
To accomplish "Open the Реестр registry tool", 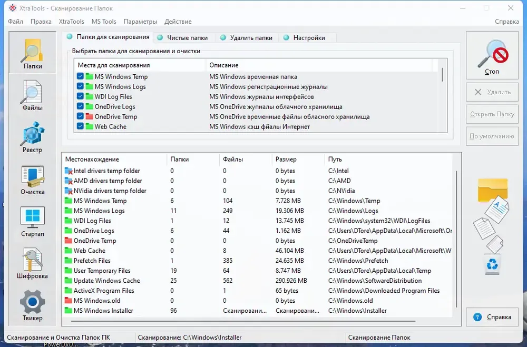I will [33, 137].
